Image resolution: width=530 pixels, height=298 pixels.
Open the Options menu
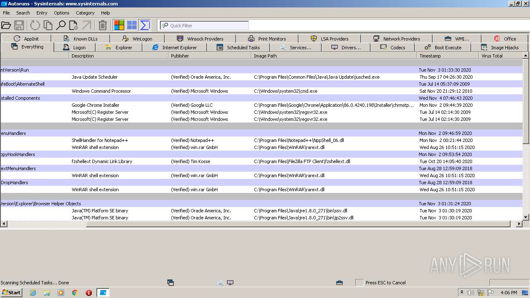[x=62, y=13]
